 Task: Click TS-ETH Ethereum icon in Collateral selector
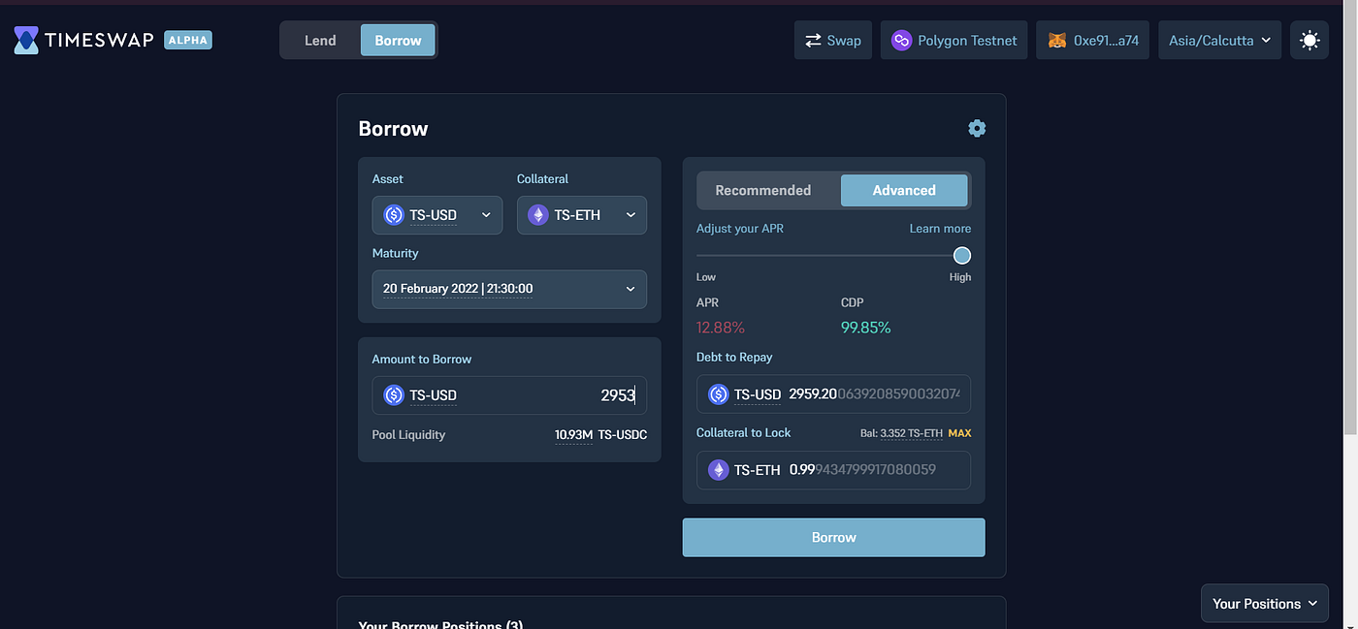[537, 215]
